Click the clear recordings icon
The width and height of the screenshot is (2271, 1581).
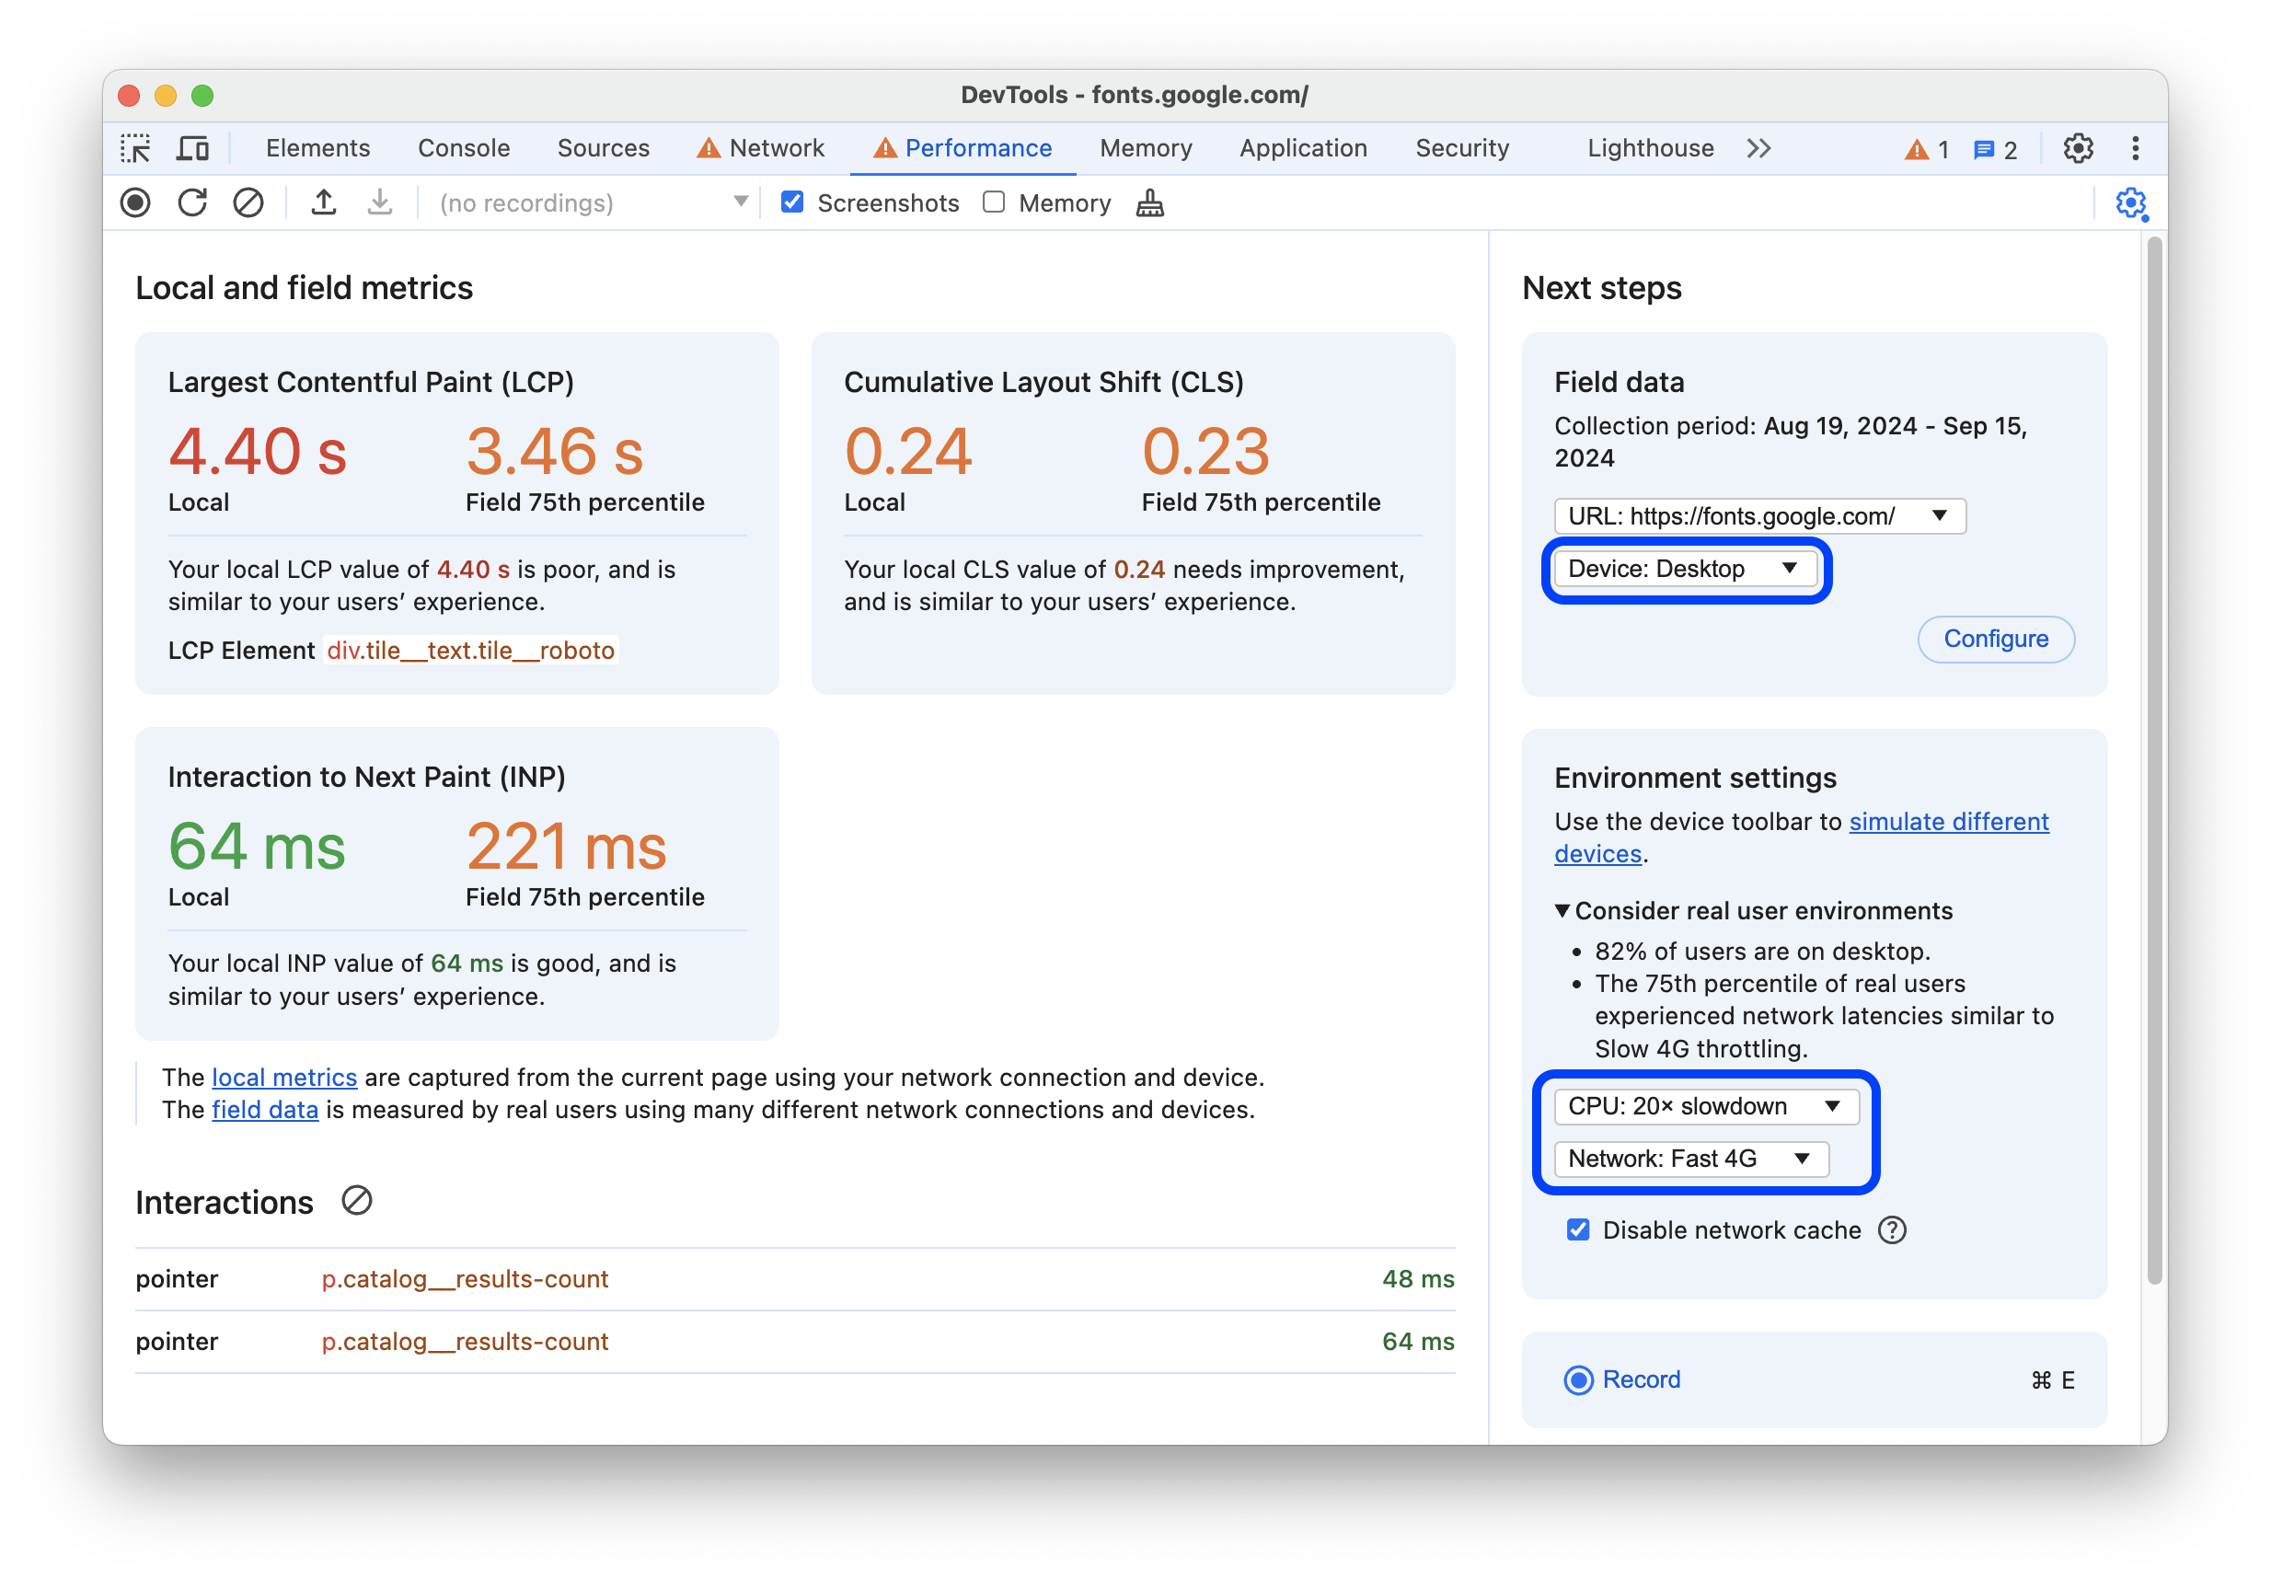(x=247, y=203)
